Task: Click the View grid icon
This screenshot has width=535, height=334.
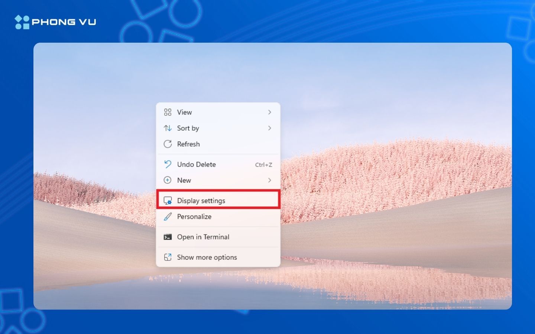Action: point(168,112)
